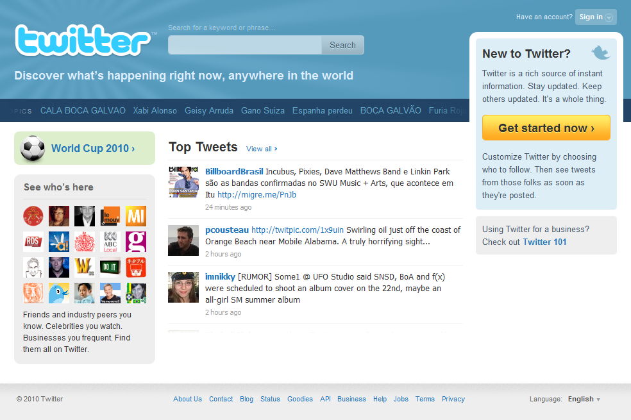Focus the keyword search input field

245,45
